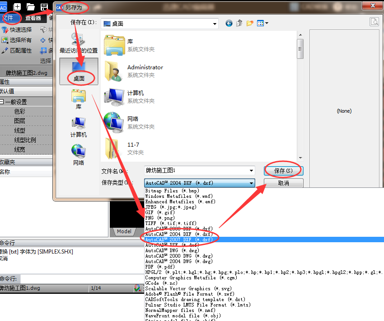
Task: Choose PNG (*.png) type
Action: [x=160, y=218]
